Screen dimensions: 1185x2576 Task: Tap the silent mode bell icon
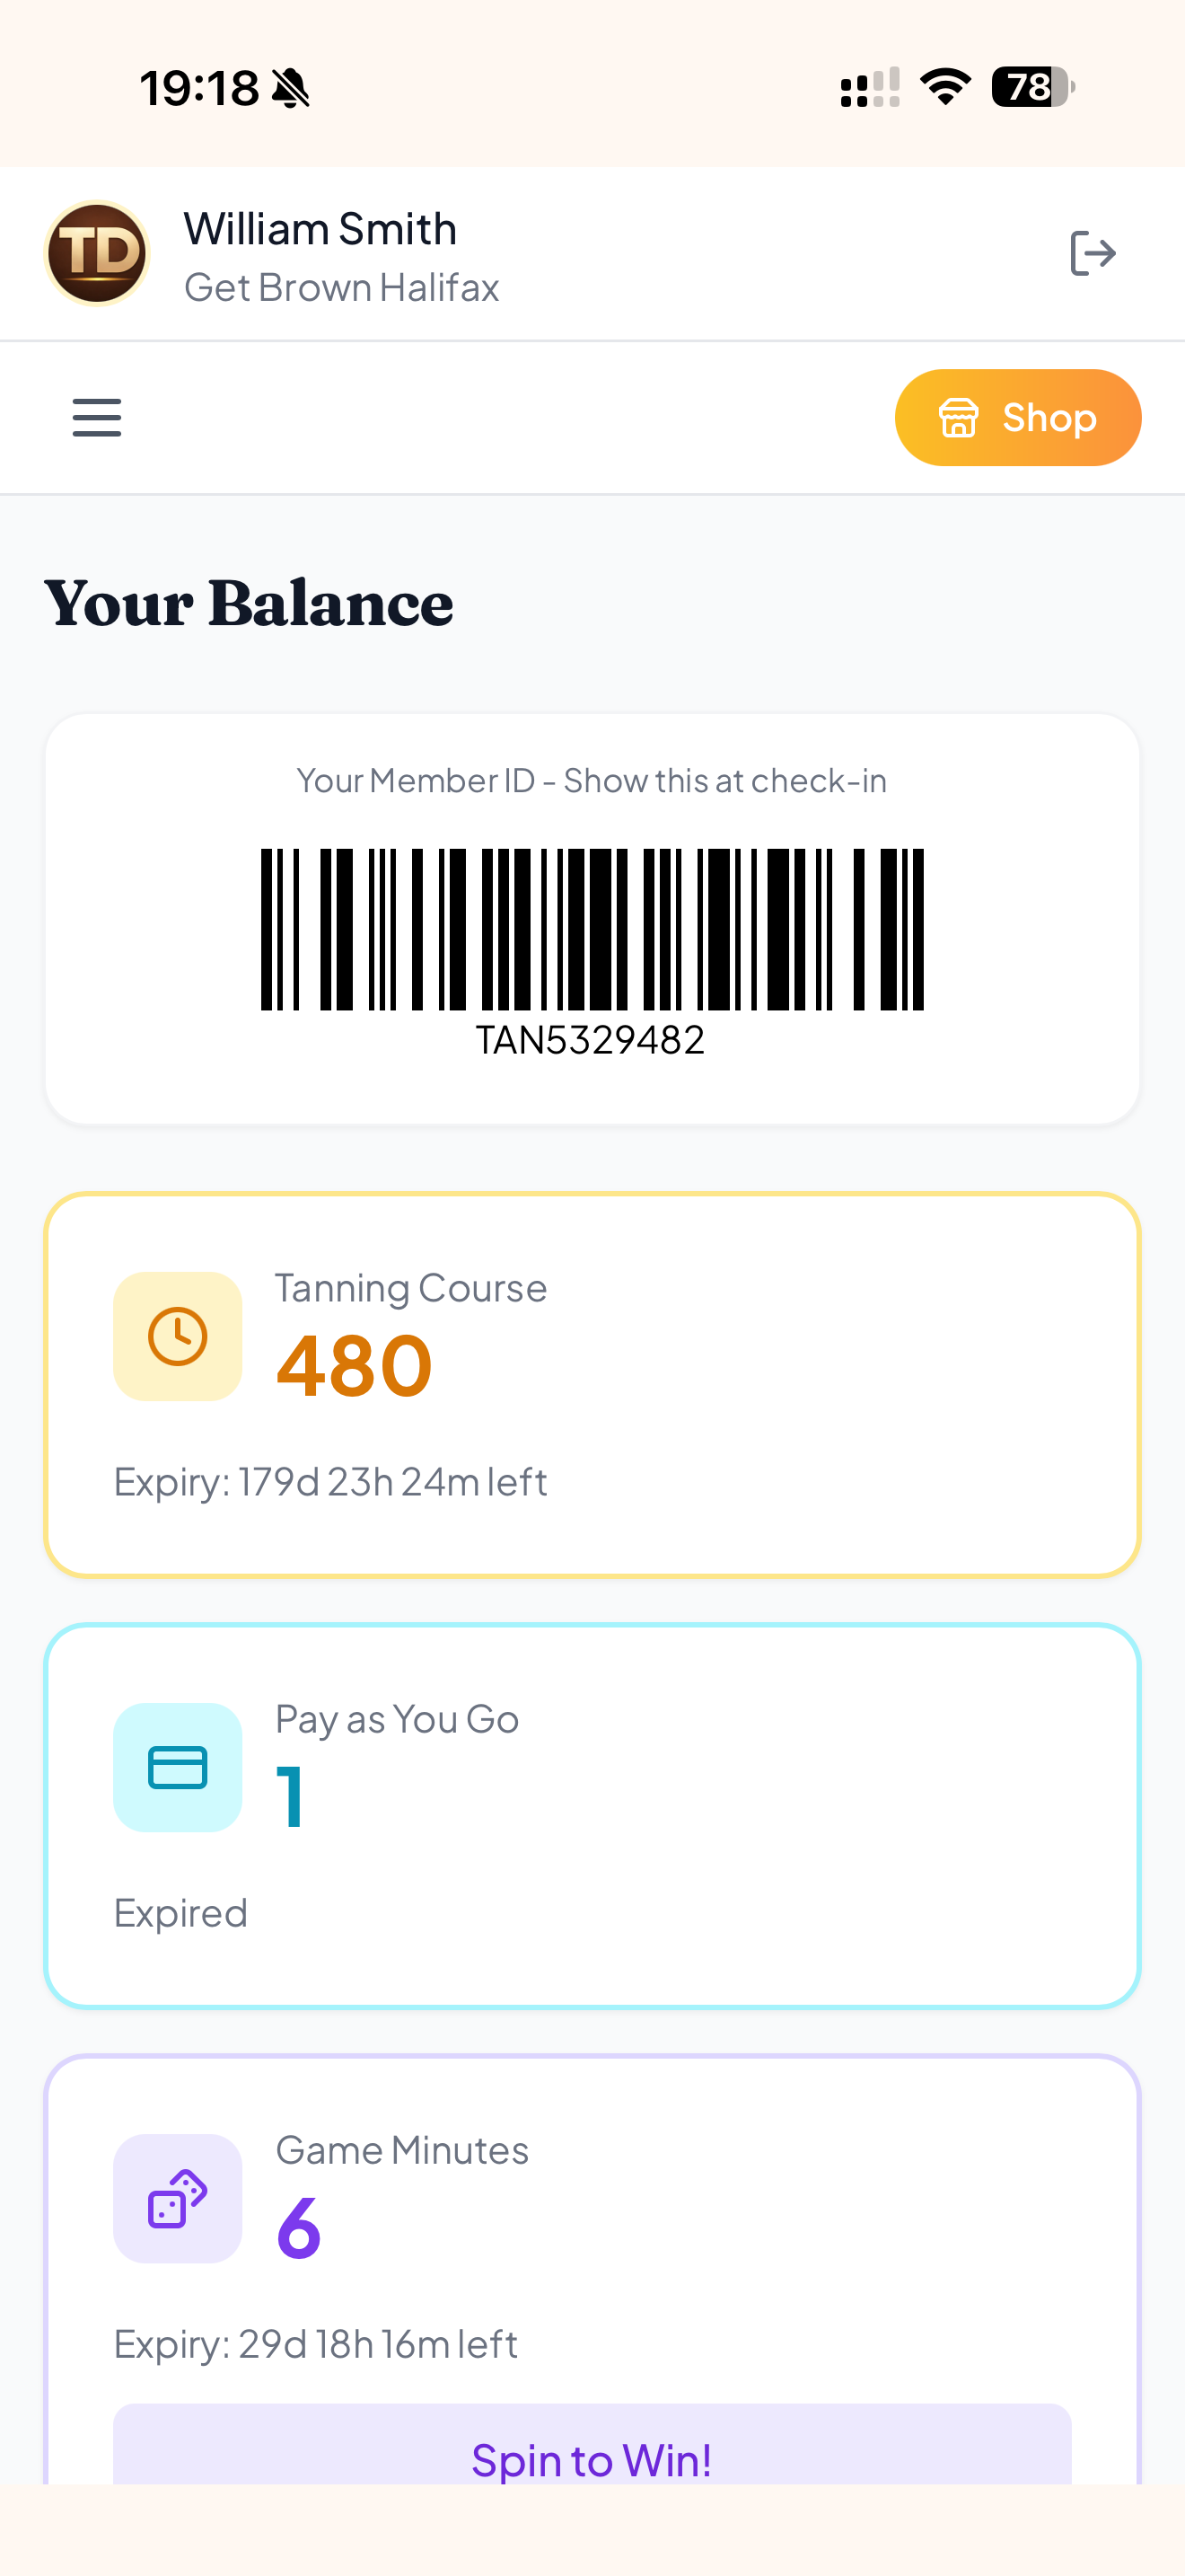pyautogui.click(x=291, y=88)
